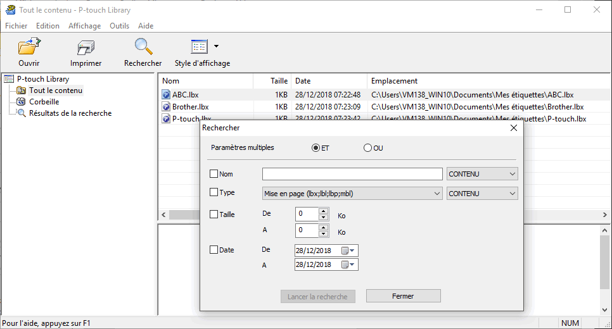
Task: Open the CONTENU dropdown next to Type
Action: 482,194
